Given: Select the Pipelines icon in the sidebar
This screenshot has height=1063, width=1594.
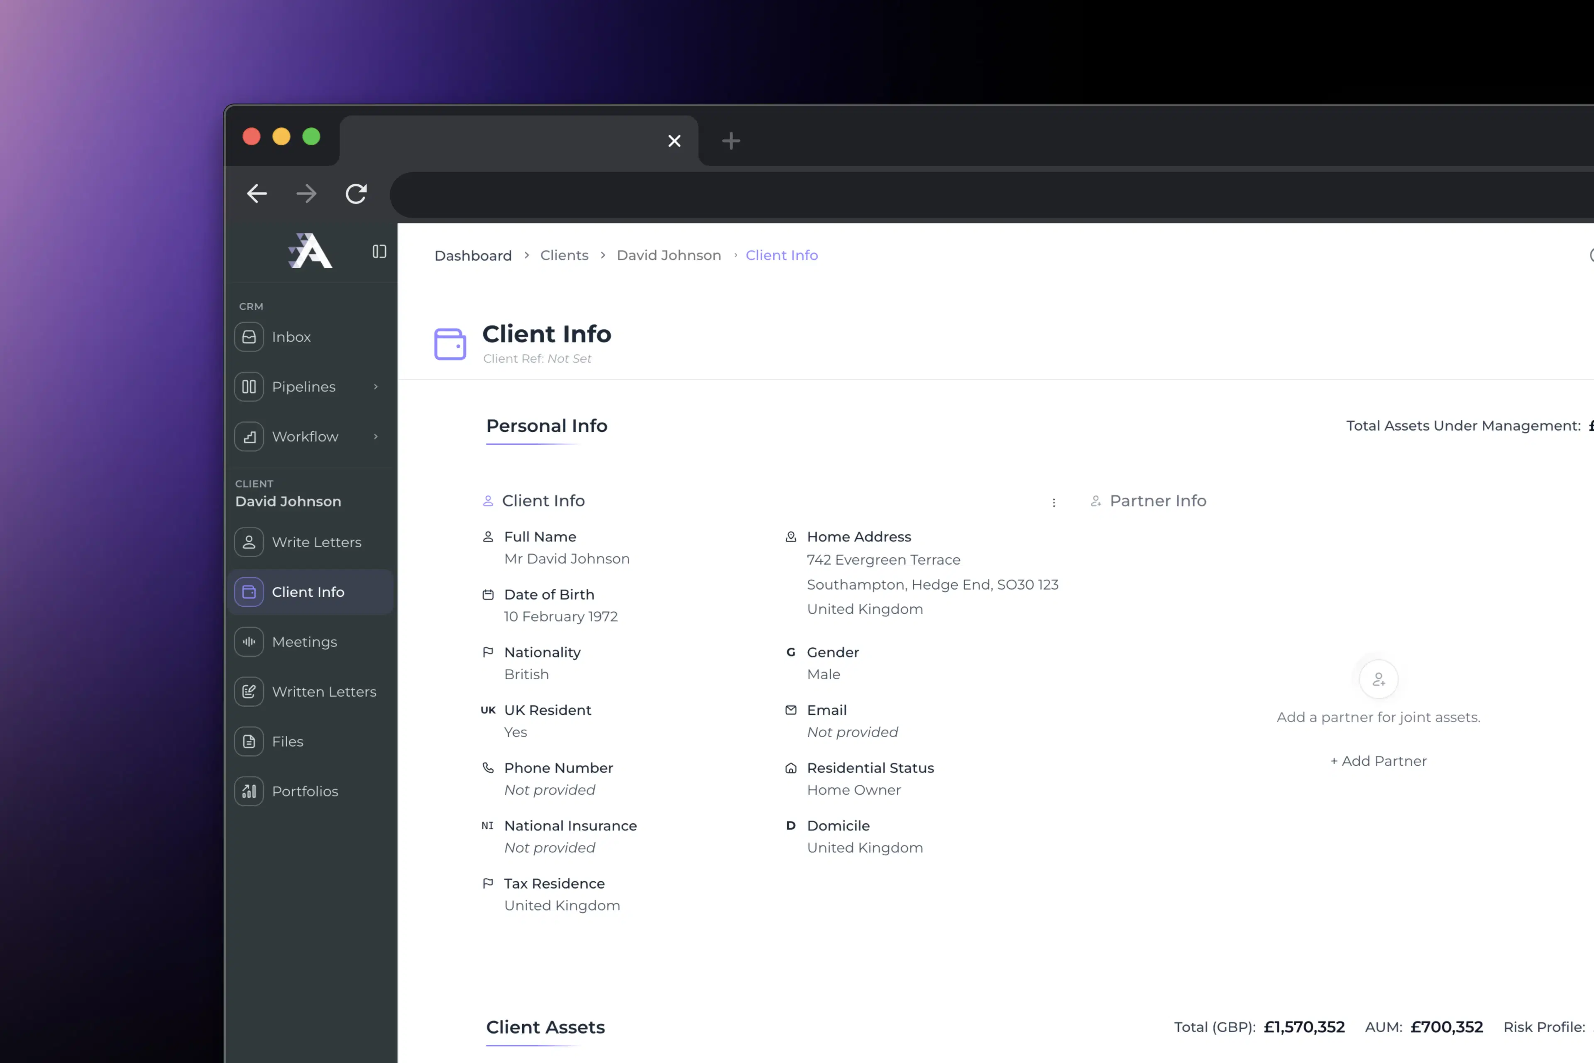Looking at the screenshot, I should click(249, 387).
